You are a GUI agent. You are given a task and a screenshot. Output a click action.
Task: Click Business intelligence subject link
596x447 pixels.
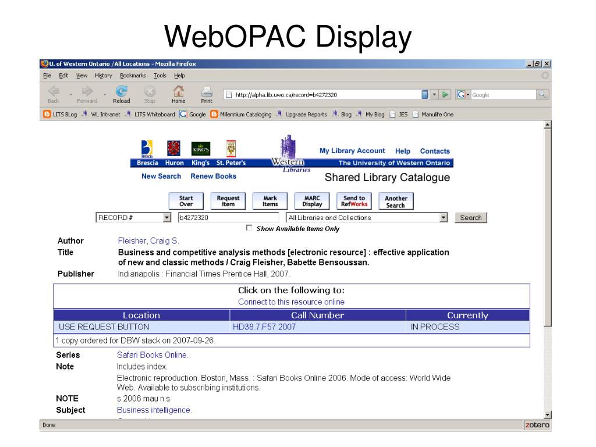(x=154, y=410)
